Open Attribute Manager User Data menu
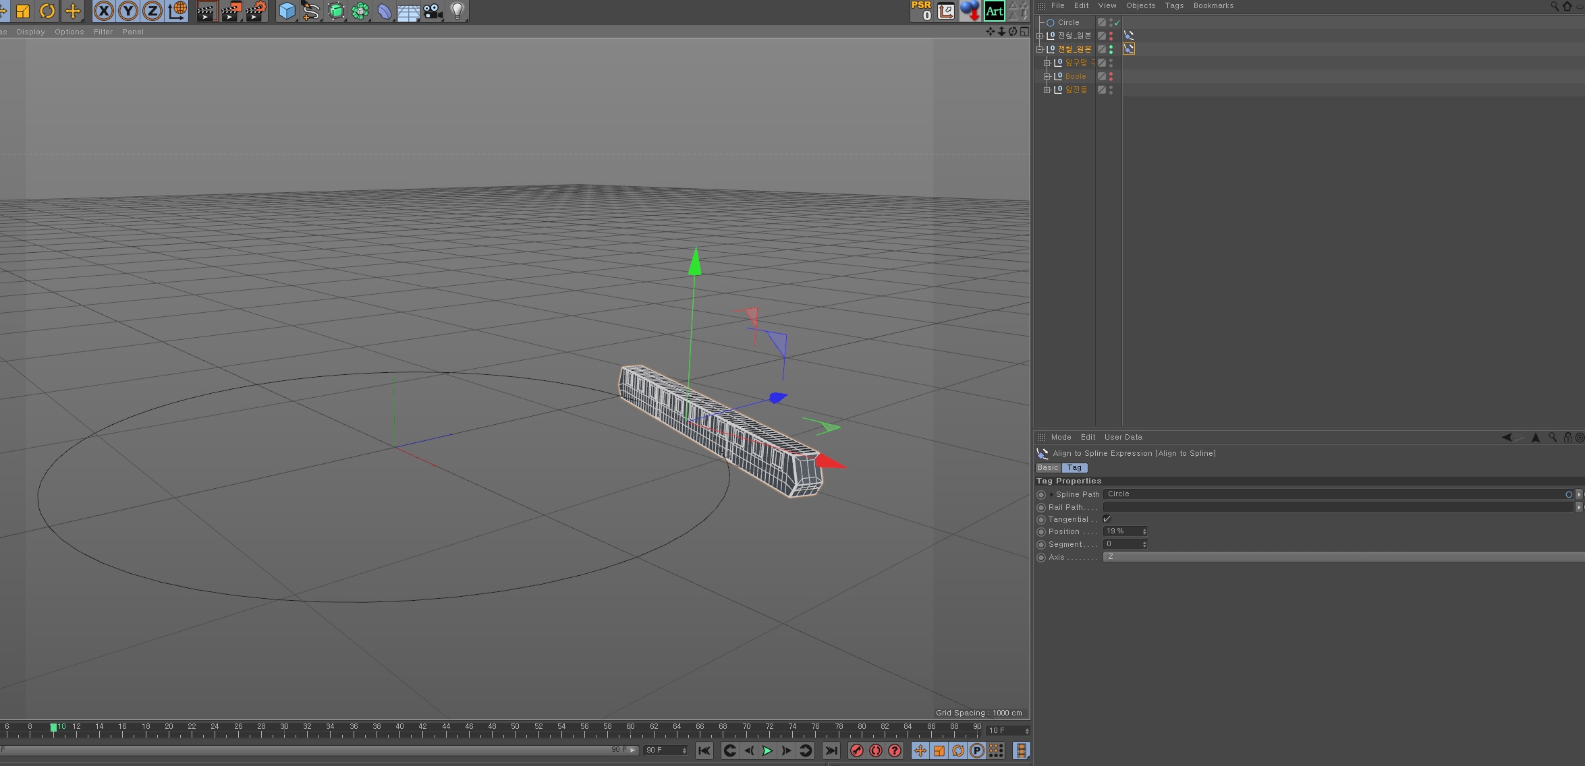Screen dimensions: 1585x766 (1123, 437)
